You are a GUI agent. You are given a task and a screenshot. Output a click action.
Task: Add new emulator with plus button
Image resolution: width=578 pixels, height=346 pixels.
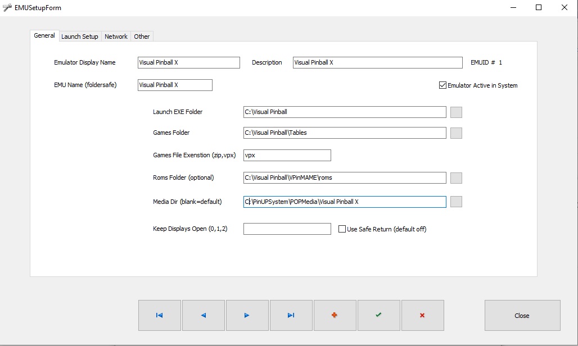[x=335, y=316]
